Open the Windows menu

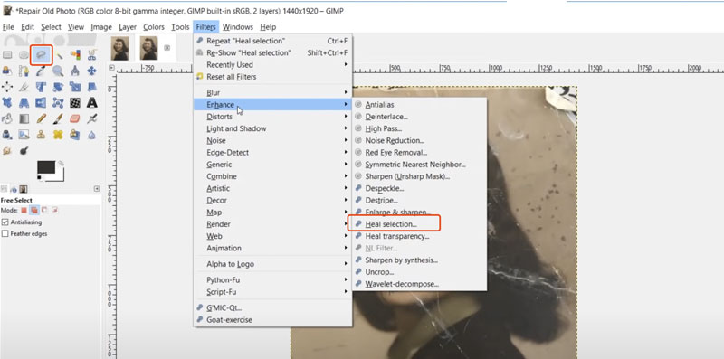click(x=238, y=27)
